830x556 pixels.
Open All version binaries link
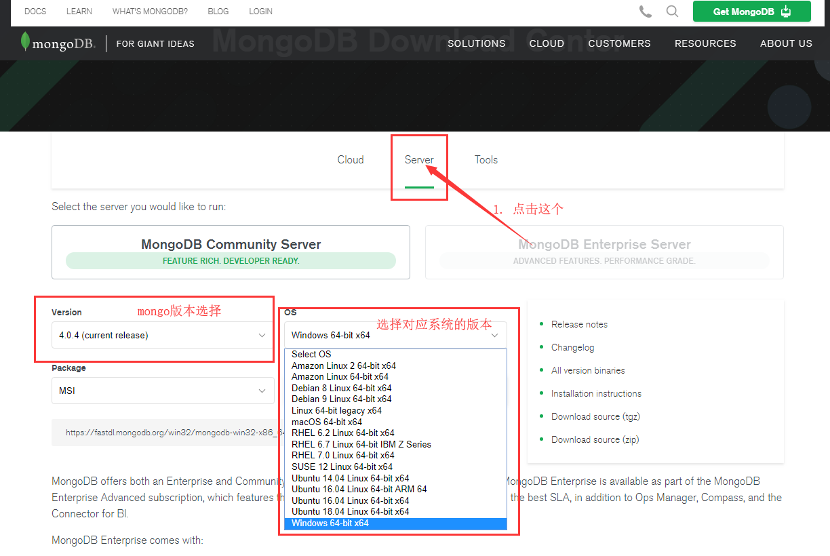(588, 370)
